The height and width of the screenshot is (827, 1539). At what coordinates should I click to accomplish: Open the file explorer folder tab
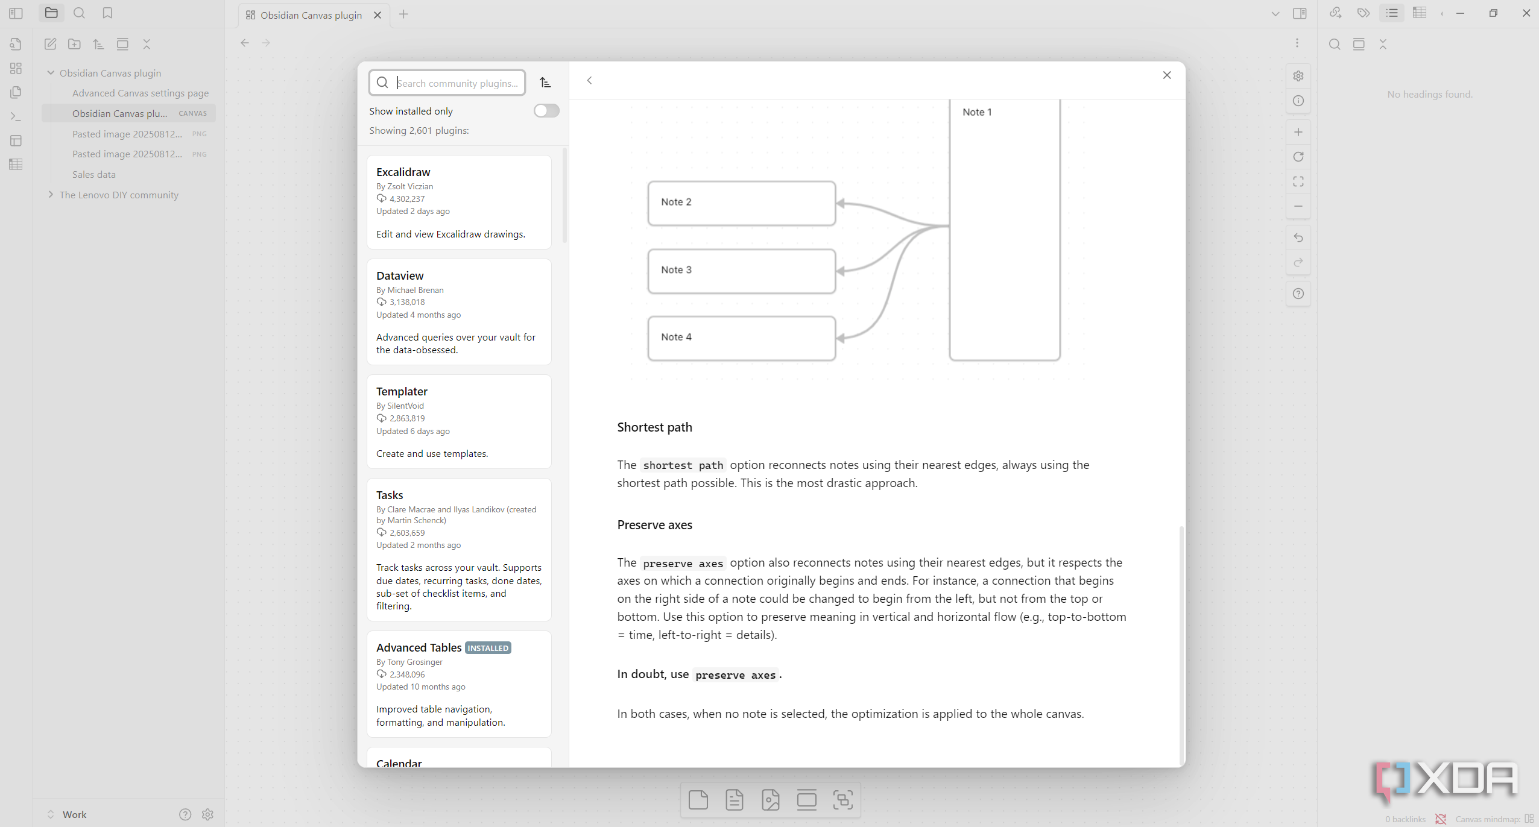[x=51, y=13]
